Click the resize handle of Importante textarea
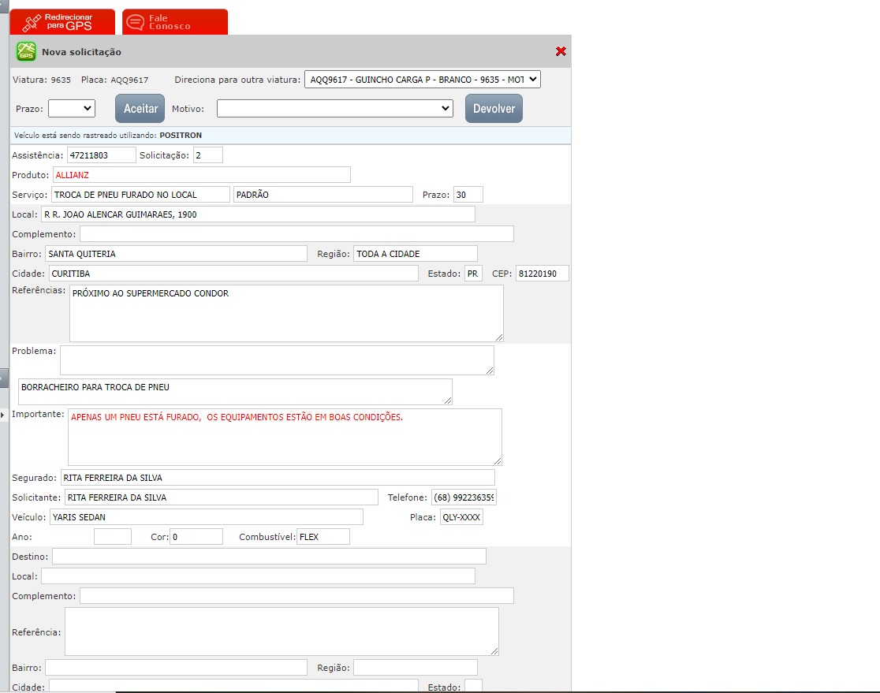Screen dimensions: 880x693 pyautogui.click(x=497, y=460)
